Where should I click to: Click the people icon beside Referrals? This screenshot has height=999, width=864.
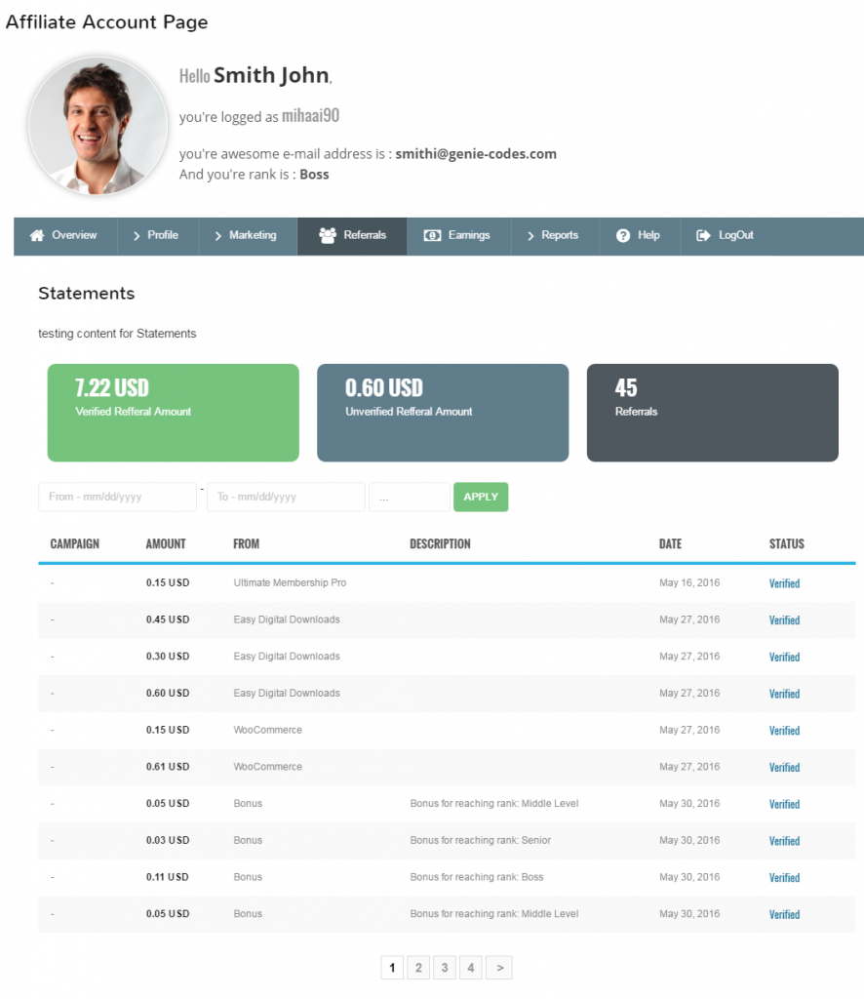[x=328, y=236]
